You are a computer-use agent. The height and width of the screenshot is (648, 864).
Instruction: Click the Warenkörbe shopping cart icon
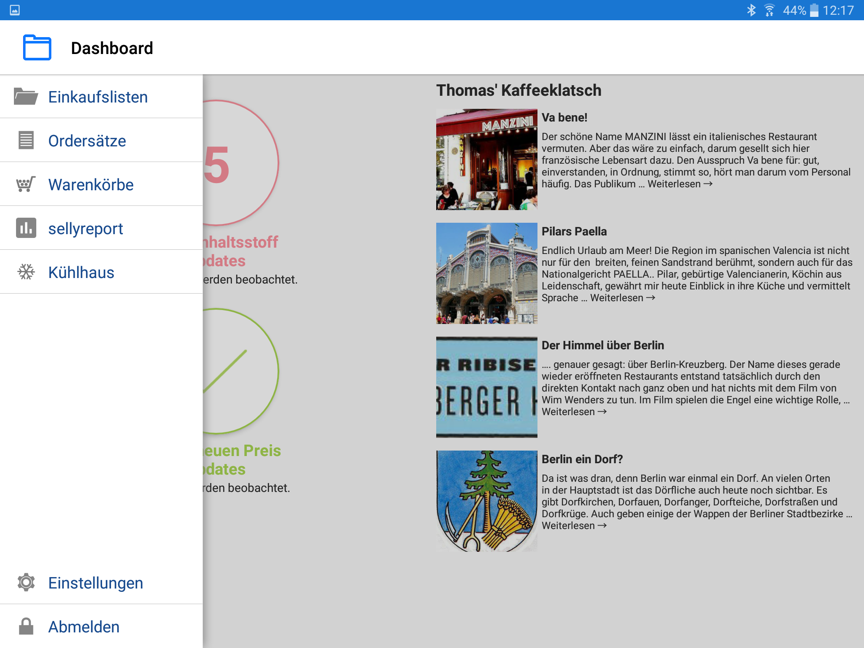coord(26,184)
